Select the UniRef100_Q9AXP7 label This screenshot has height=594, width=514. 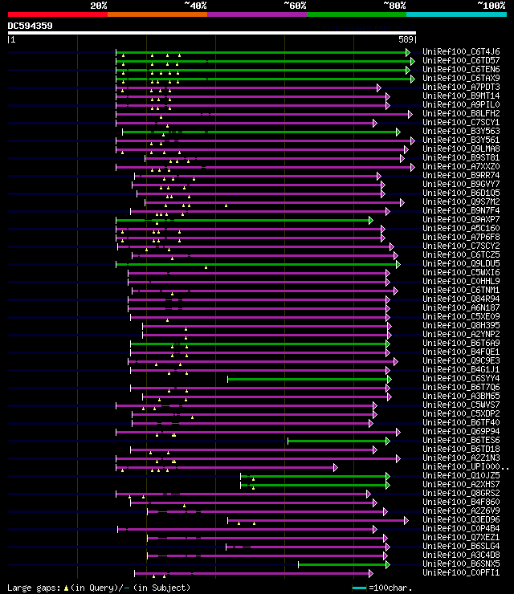pos(461,219)
